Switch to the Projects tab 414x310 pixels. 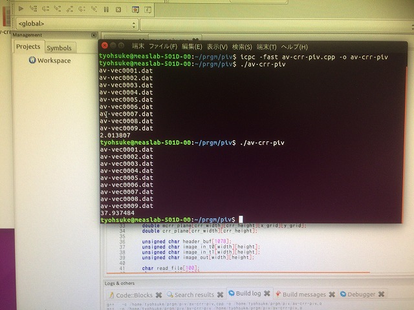point(28,46)
